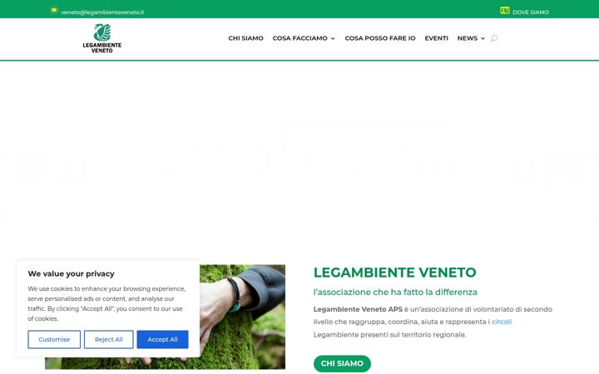Open the DOVE SIAMO link
This screenshot has height=374, width=599.
coord(531,12)
